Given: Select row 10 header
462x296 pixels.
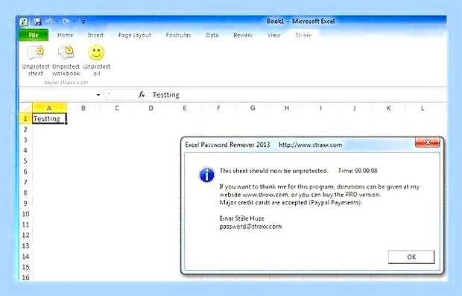Looking at the screenshot, I should coord(25,214).
